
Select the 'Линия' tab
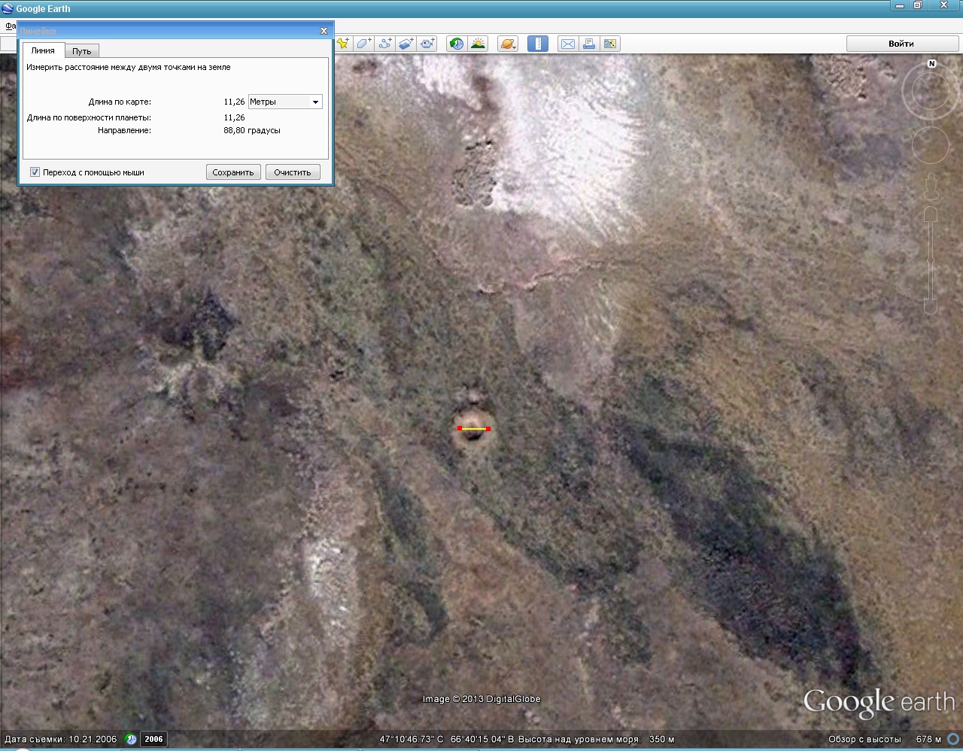[x=43, y=50]
